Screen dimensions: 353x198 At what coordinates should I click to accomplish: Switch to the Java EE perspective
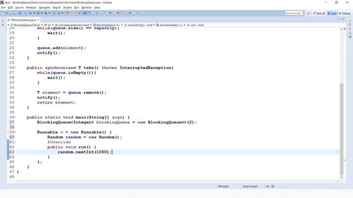click(319, 13)
